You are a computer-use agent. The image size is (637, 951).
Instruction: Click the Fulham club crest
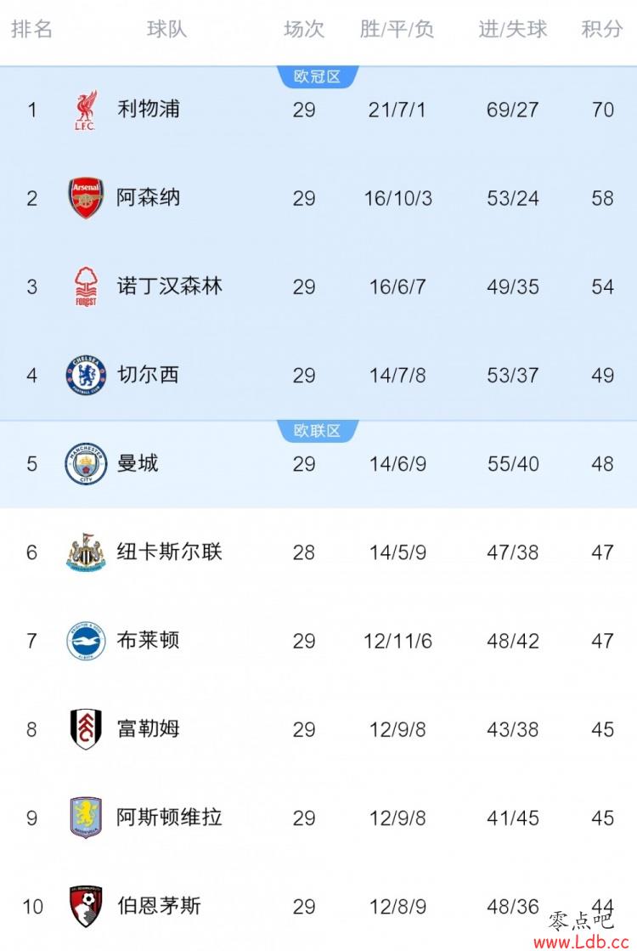click(x=86, y=729)
